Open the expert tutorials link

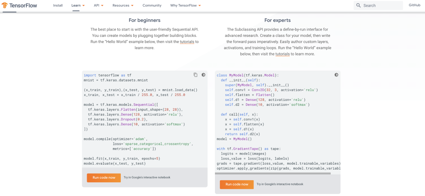(x=283, y=54)
